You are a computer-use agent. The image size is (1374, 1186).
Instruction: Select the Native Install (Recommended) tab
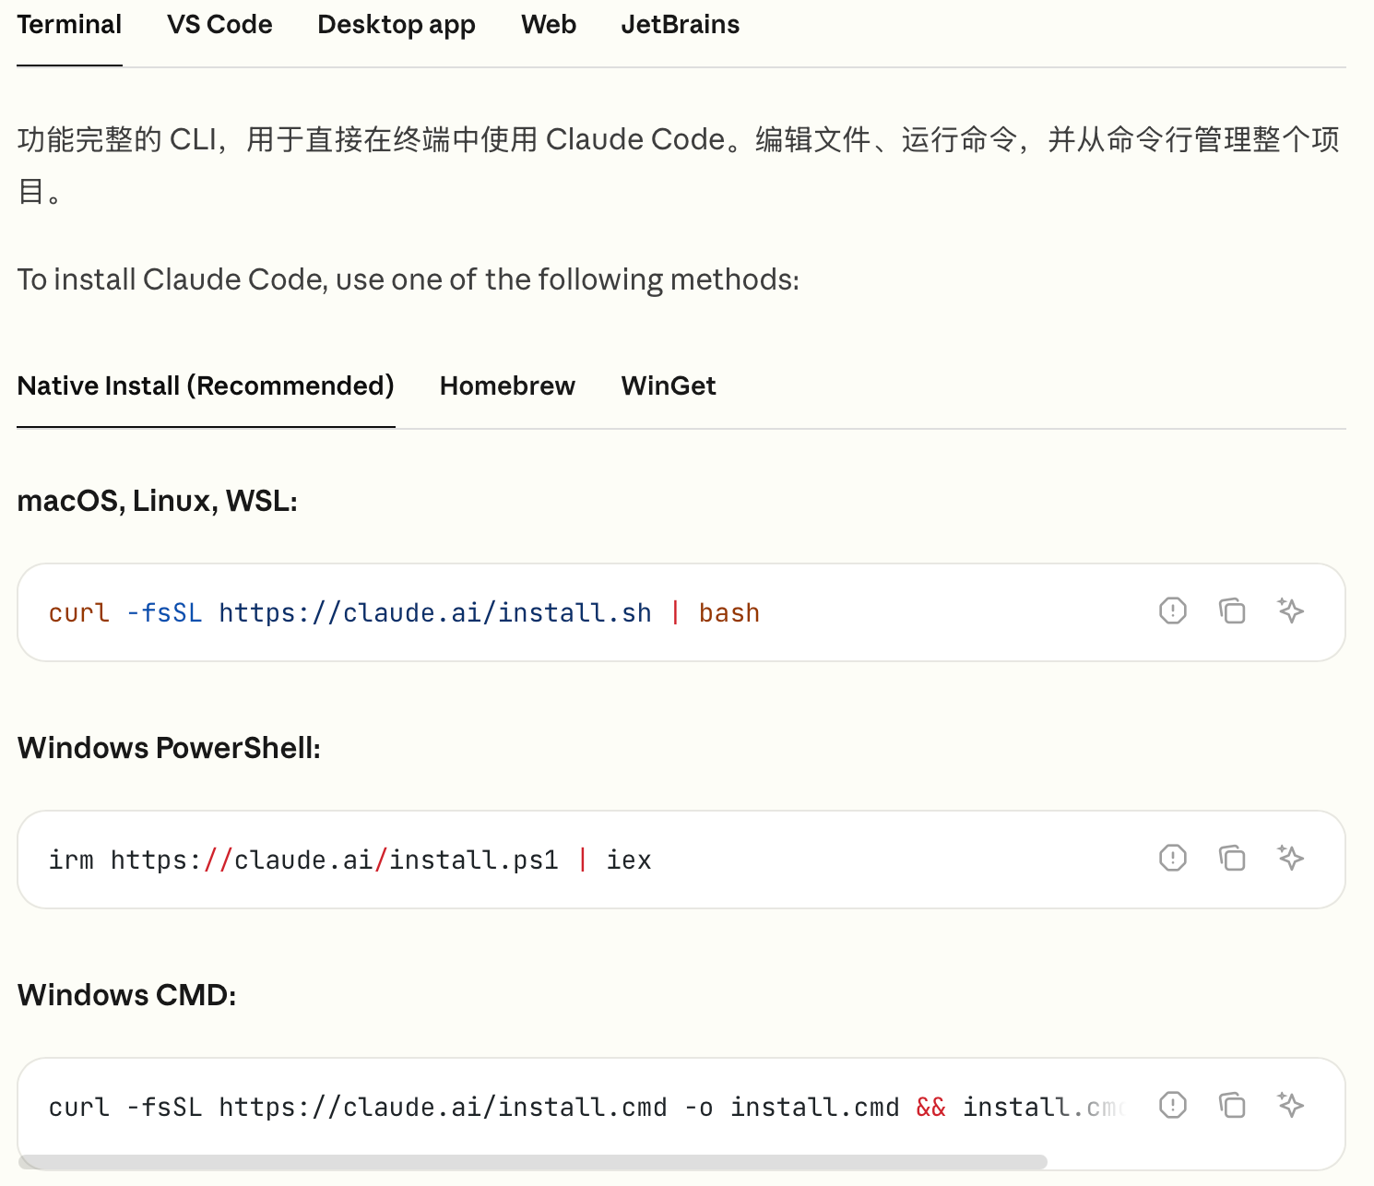tap(206, 385)
